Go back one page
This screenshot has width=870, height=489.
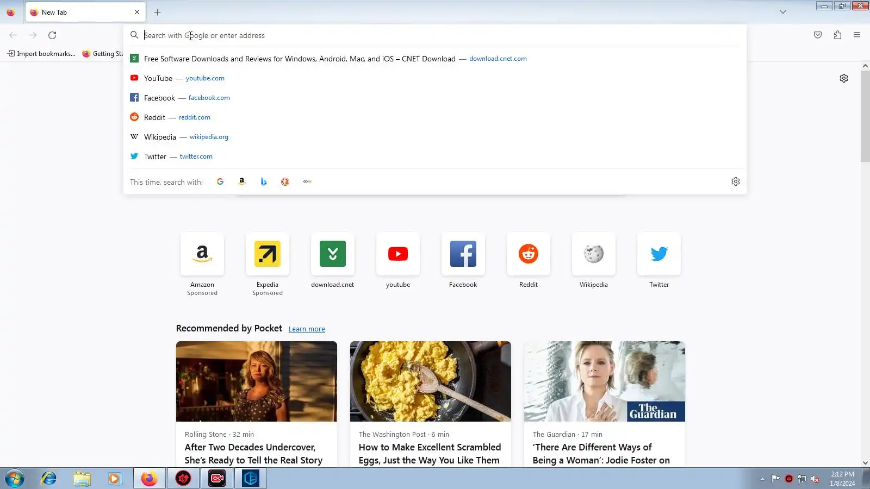(x=13, y=35)
